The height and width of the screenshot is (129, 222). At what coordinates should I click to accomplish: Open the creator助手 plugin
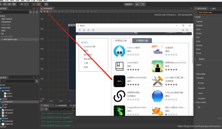pyautogui.click(x=130, y=66)
